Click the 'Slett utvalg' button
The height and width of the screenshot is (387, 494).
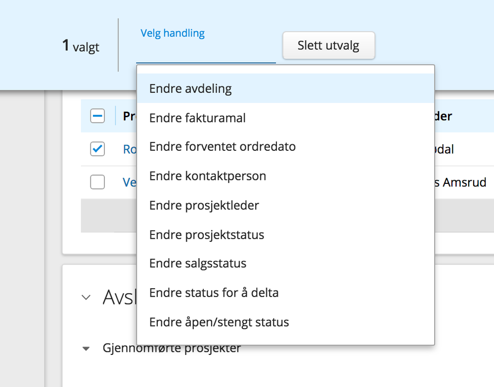point(329,45)
